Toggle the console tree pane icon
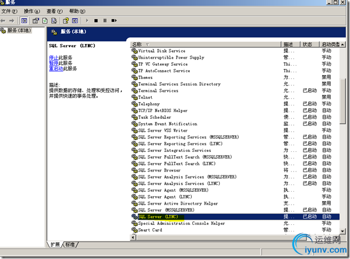 click(x=24, y=21)
